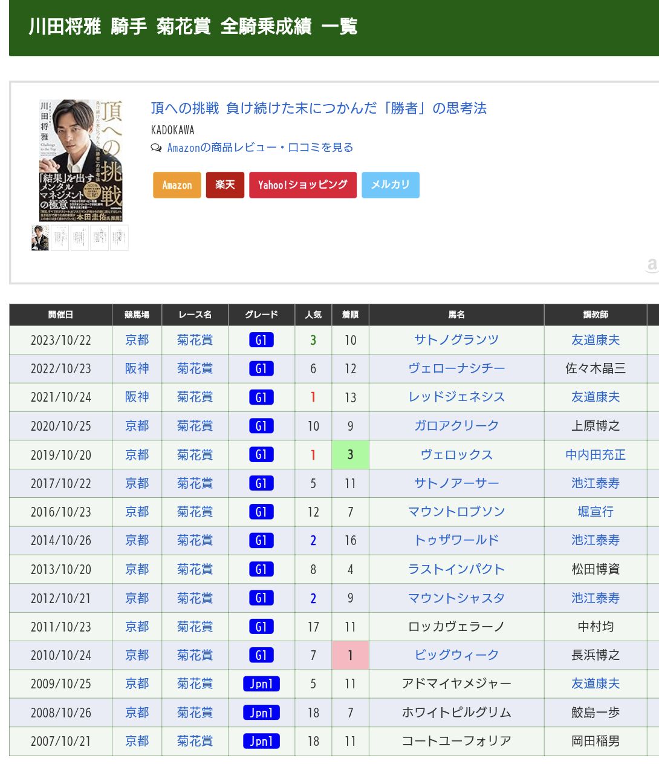659x764 pixels.
Task: Click the large book cover image
Action: pyautogui.click(x=81, y=160)
